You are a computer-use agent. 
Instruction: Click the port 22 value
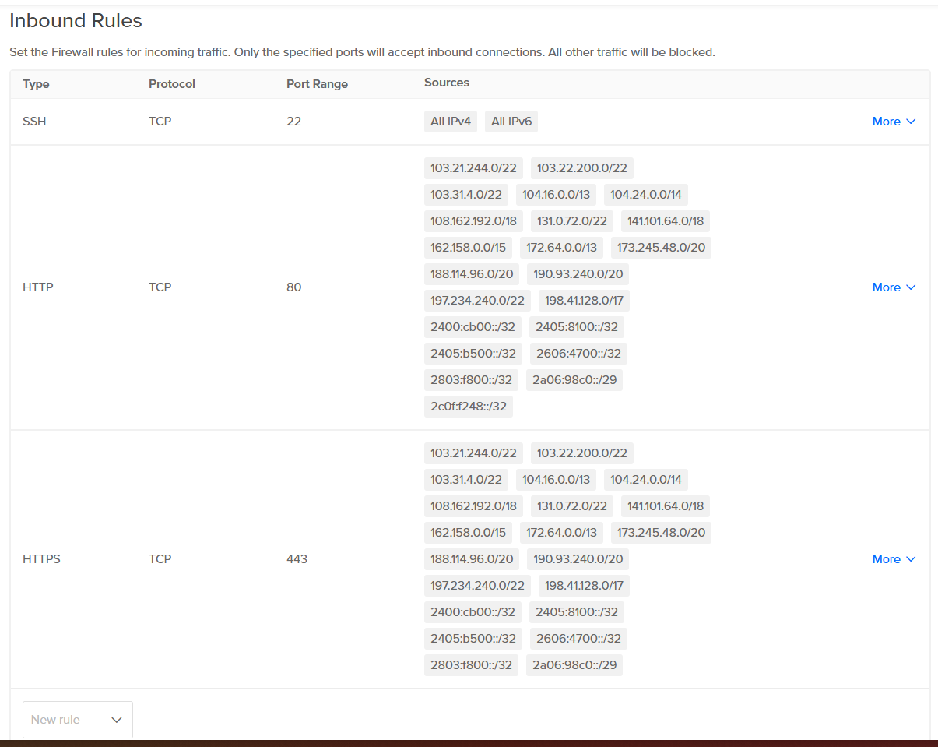[x=293, y=122]
